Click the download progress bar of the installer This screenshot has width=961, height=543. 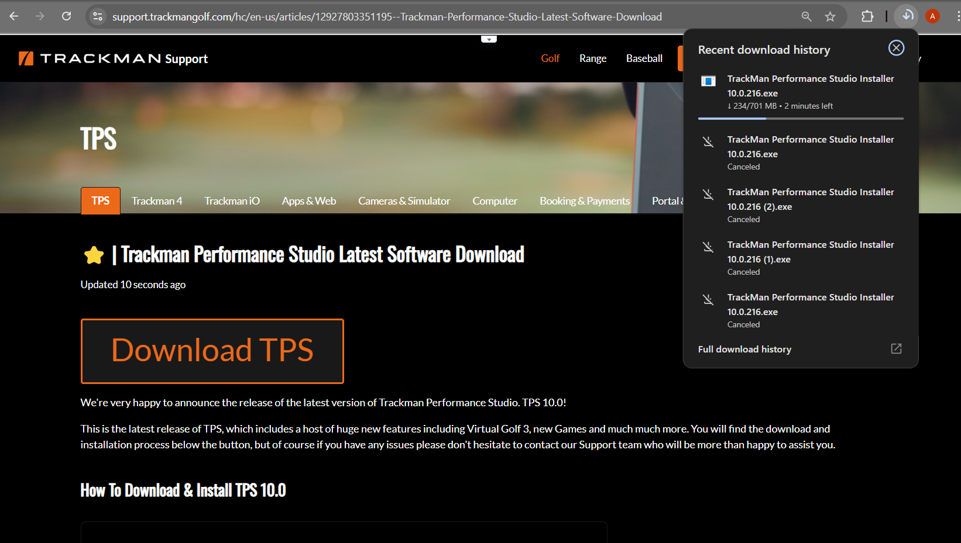pos(801,118)
